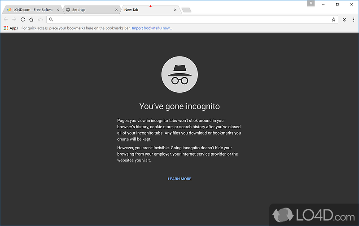Open the Apps shortcut in bookmarks bar
359x226 pixels.
point(10,28)
